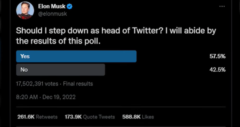Image resolution: width=240 pixels, height=127 pixels.
Task: Click the Final results label
Action: [x=78, y=84]
